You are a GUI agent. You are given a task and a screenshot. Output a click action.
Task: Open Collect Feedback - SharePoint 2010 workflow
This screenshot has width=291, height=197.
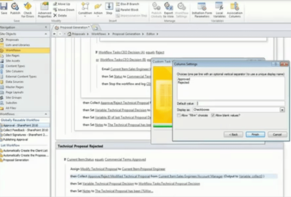(x=26, y=130)
